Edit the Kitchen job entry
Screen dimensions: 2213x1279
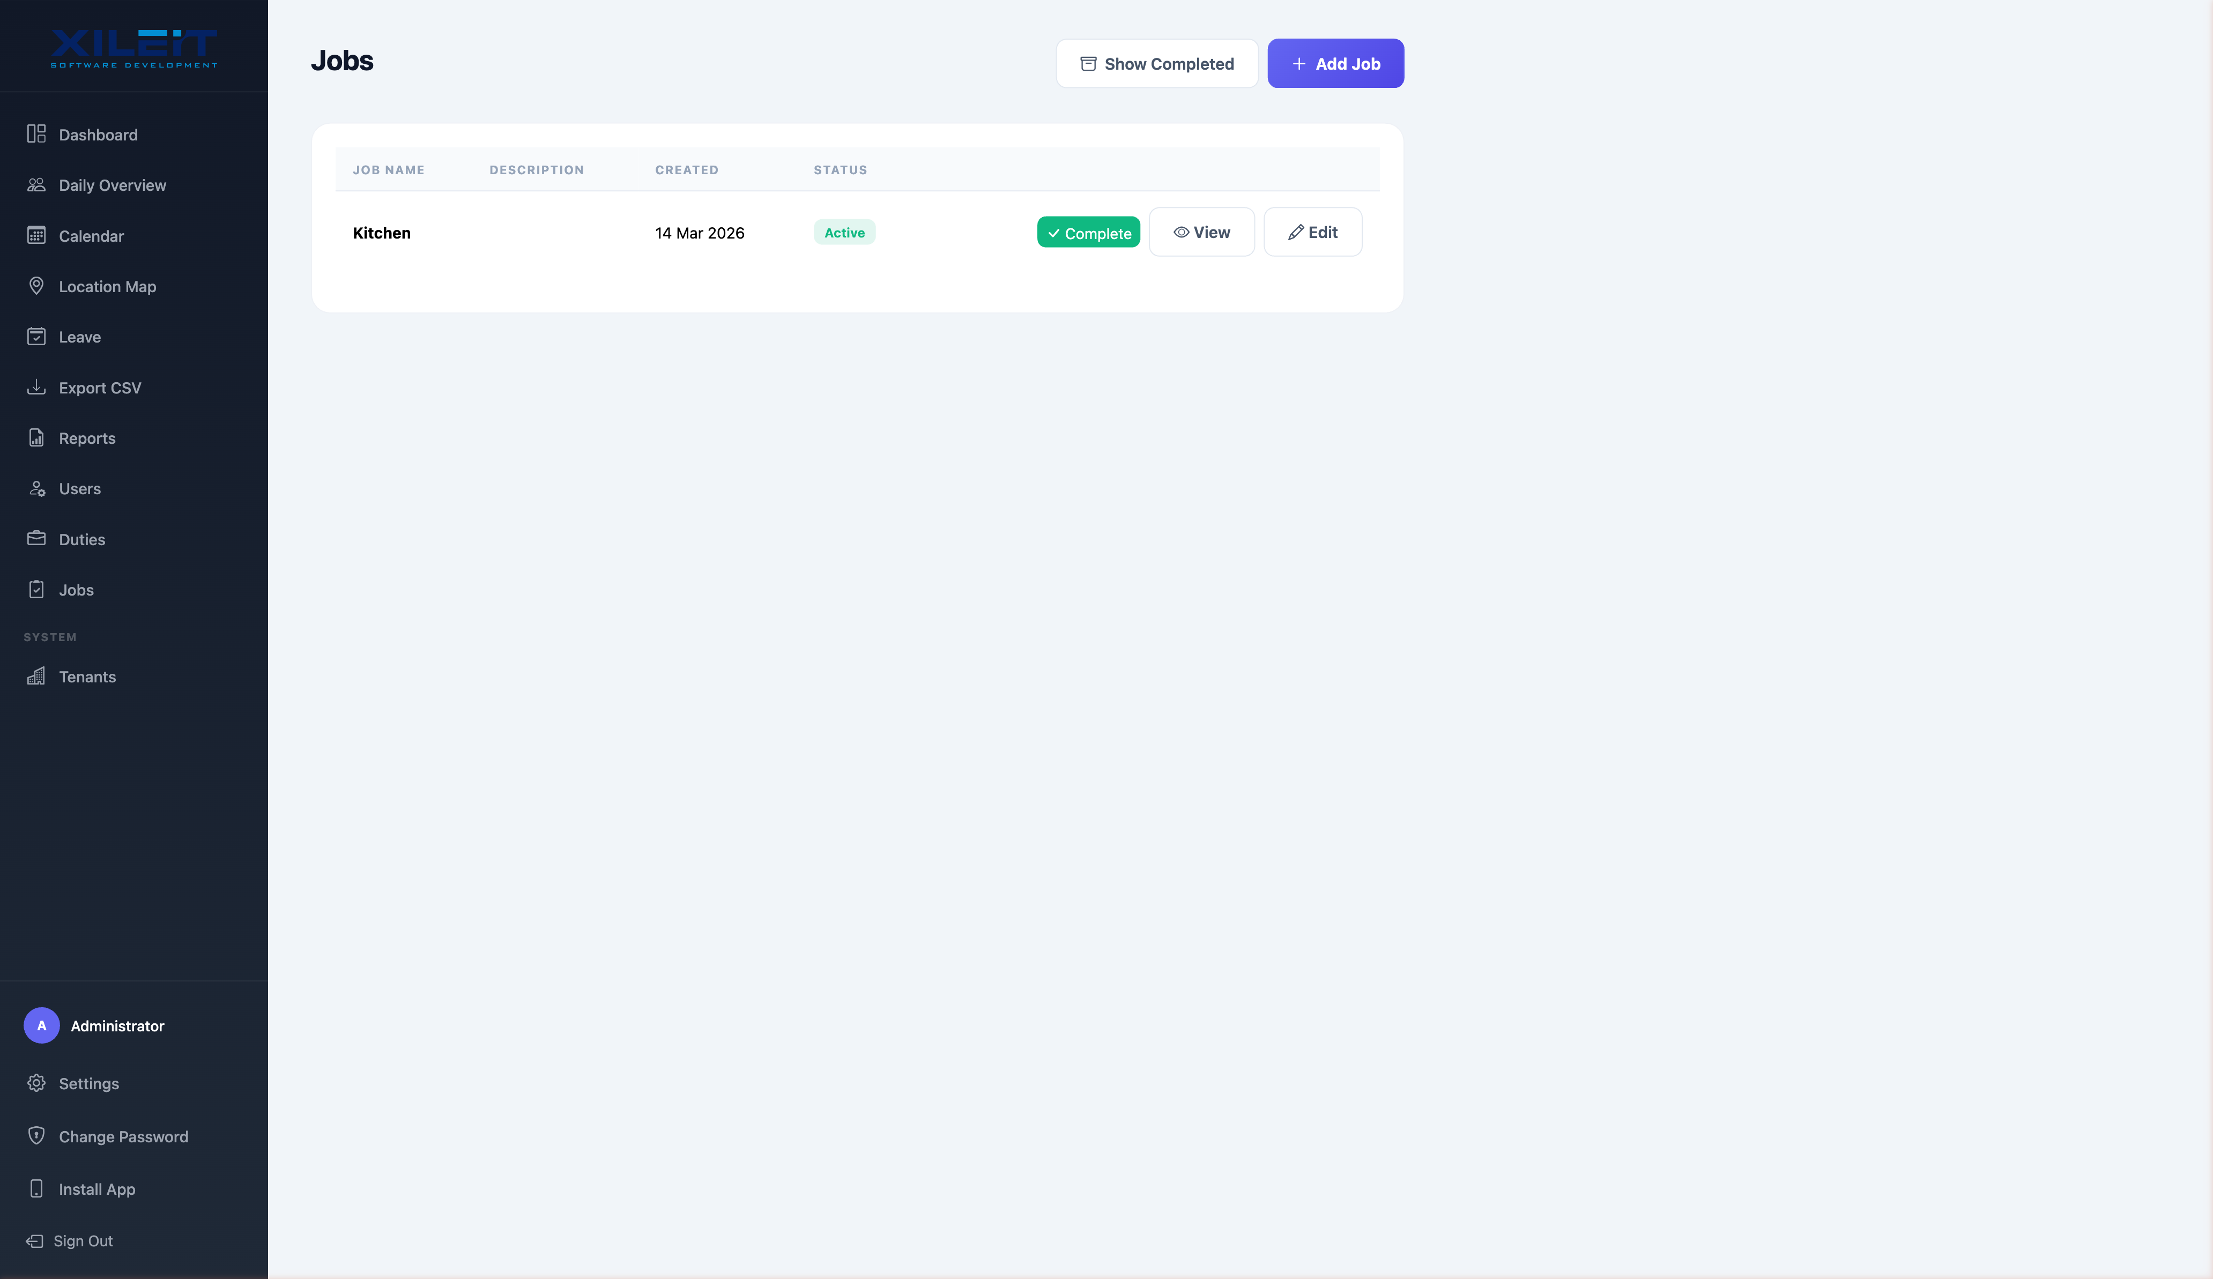point(1313,232)
